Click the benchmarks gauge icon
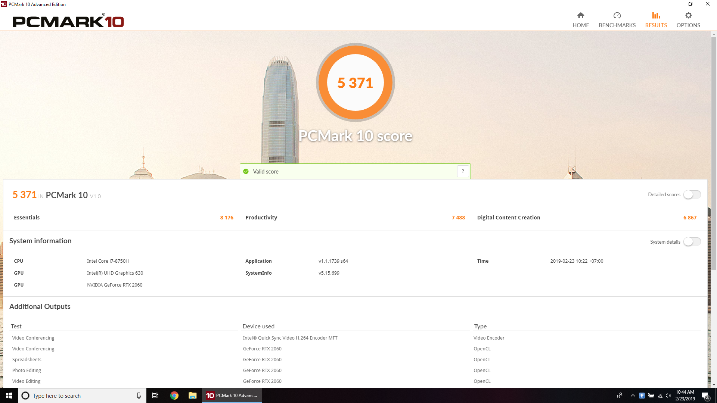 tap(617, 15)
